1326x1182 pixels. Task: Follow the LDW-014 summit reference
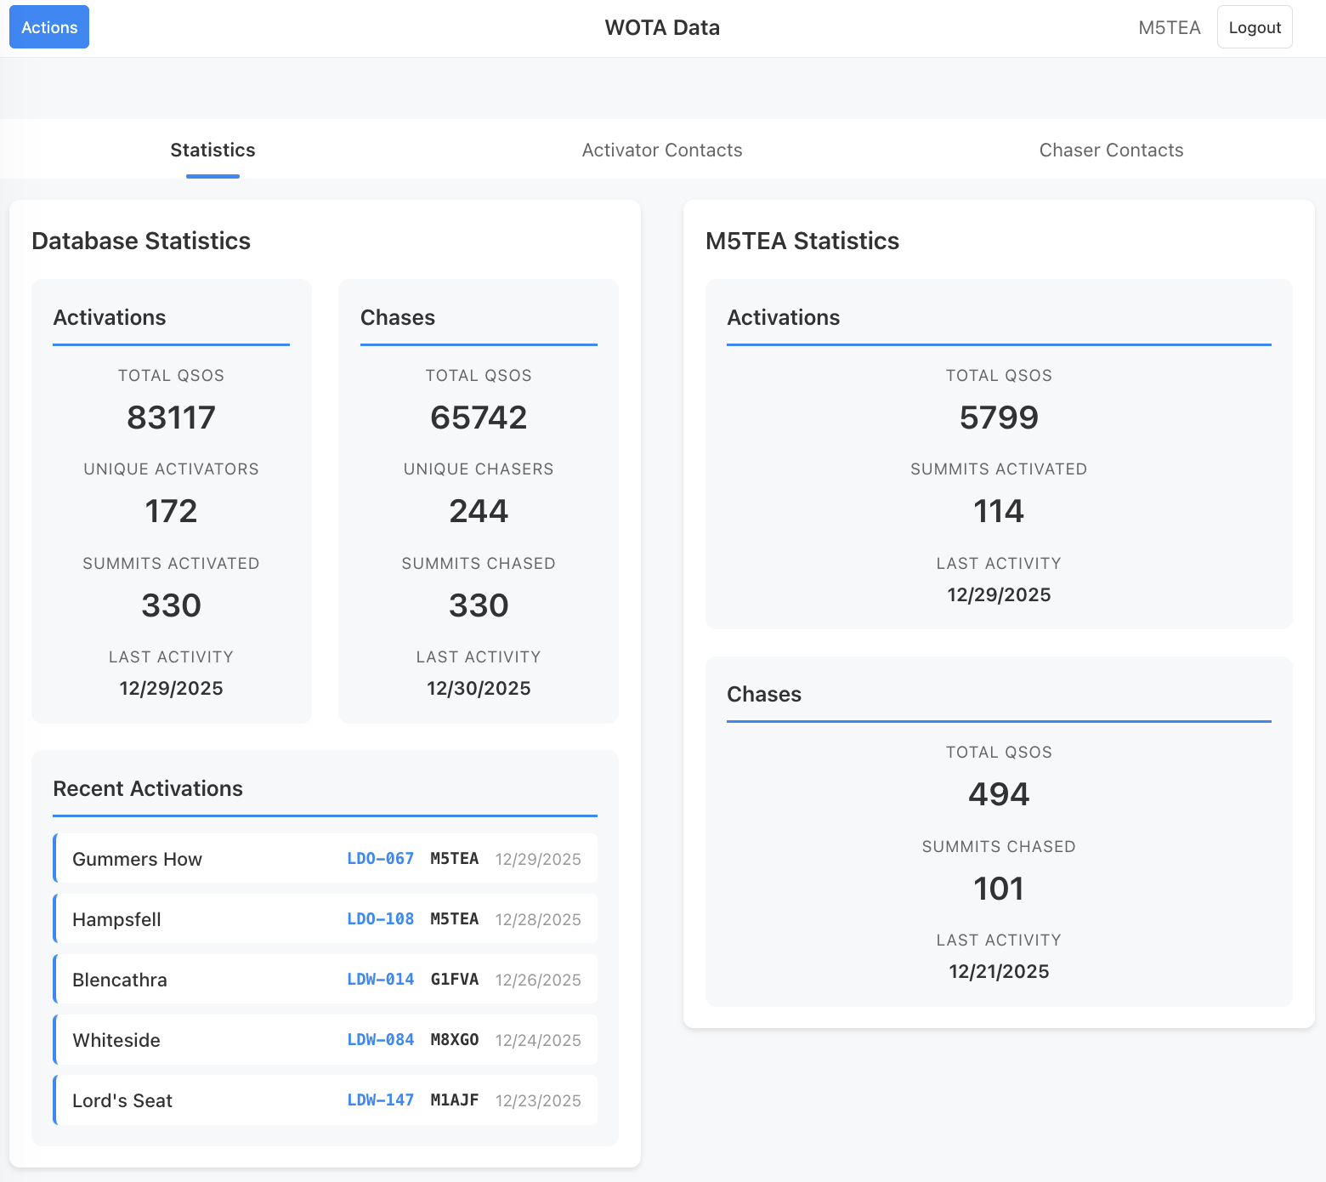pyautogui.click(x=380, y=980)
